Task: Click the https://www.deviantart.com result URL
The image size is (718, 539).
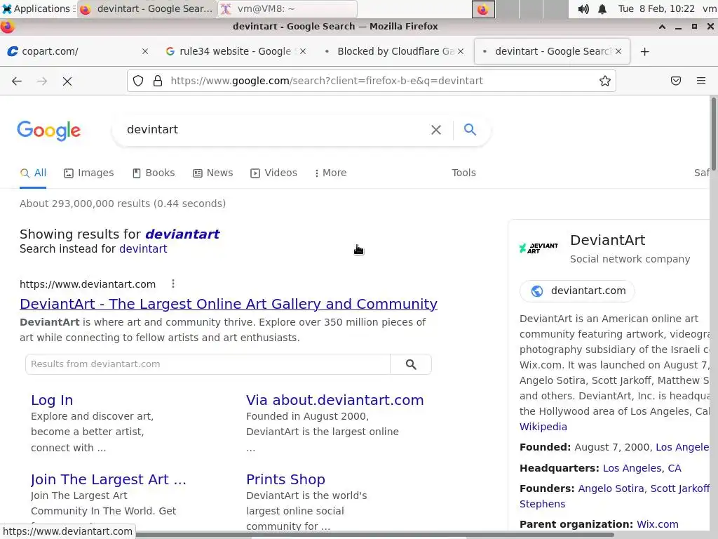Action: [88, 284]
